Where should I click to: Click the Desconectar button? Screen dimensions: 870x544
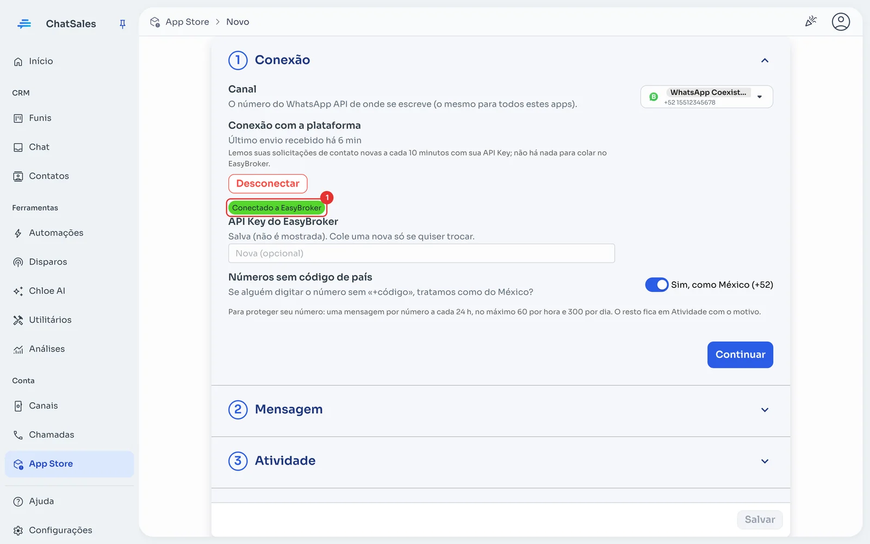coord(268,184)
